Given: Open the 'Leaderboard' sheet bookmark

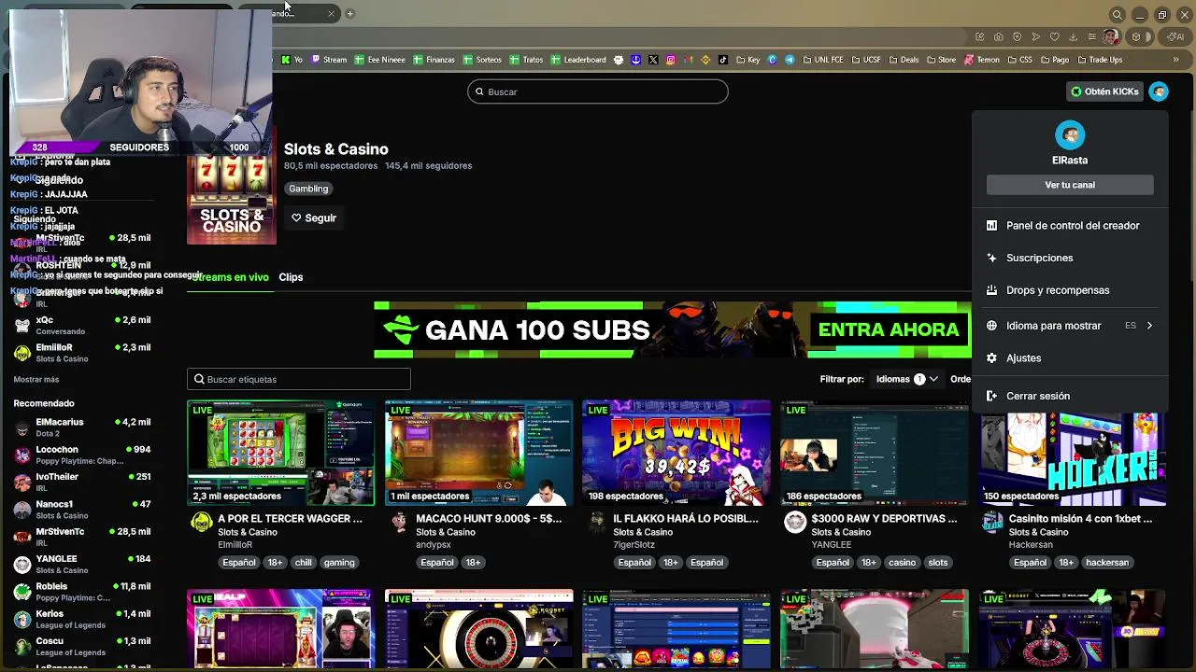Looking at the screenshot, I should tap(578, 60).
